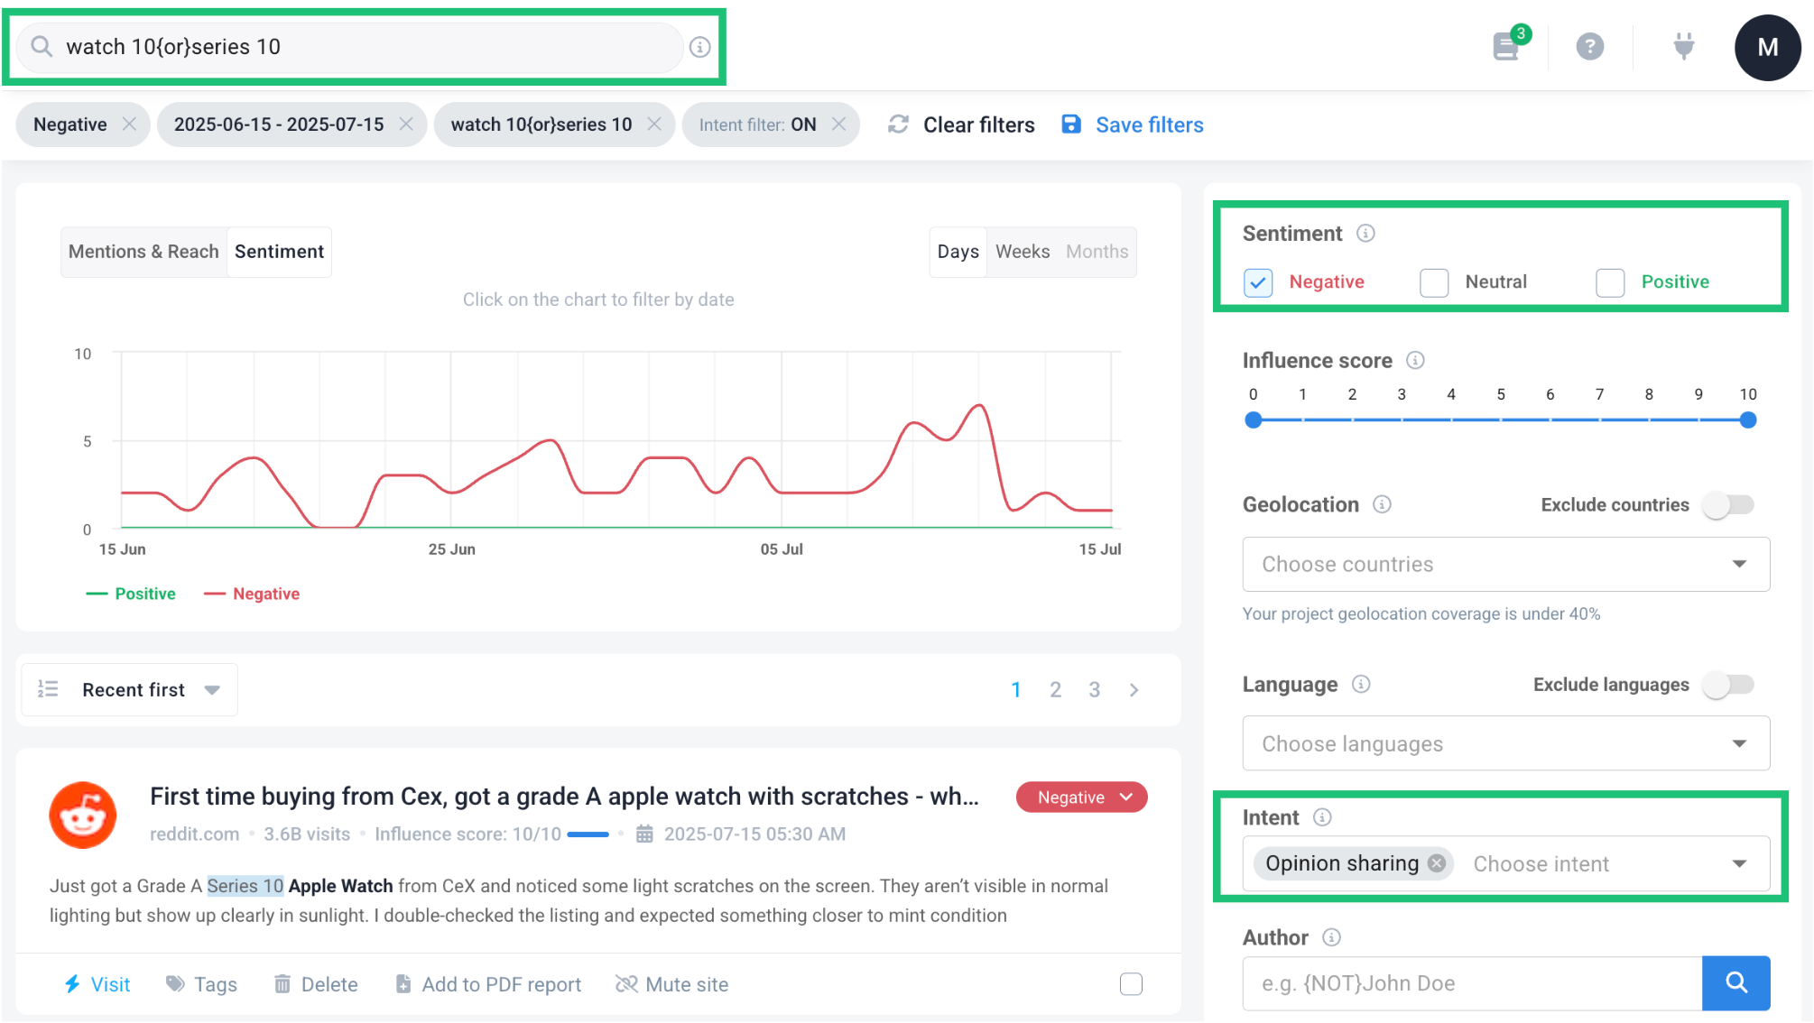Click the Save filters floppy disk icon
This screenshot has width=1814, height=1023.
(x=1071, y=124)
